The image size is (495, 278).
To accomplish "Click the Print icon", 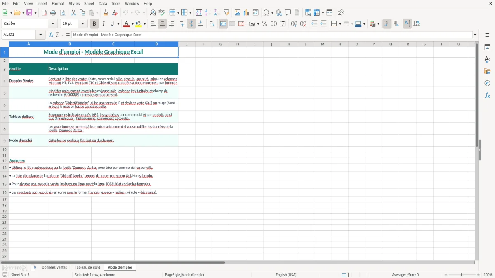I will 53,13.
